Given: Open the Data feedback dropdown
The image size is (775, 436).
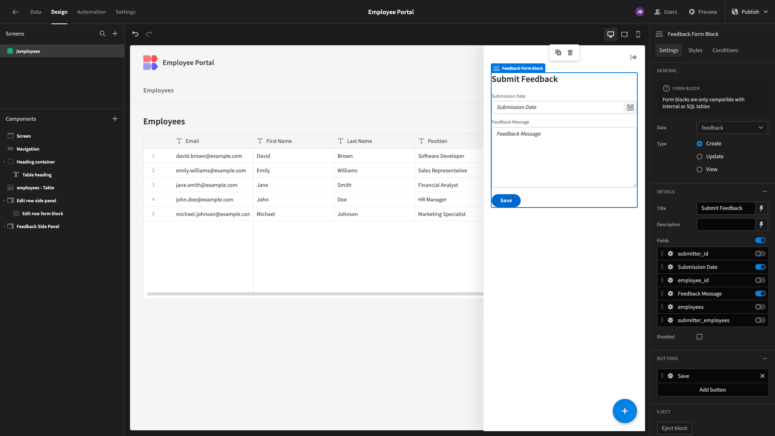Looking at the screenshot, I should tap(732, 128).
